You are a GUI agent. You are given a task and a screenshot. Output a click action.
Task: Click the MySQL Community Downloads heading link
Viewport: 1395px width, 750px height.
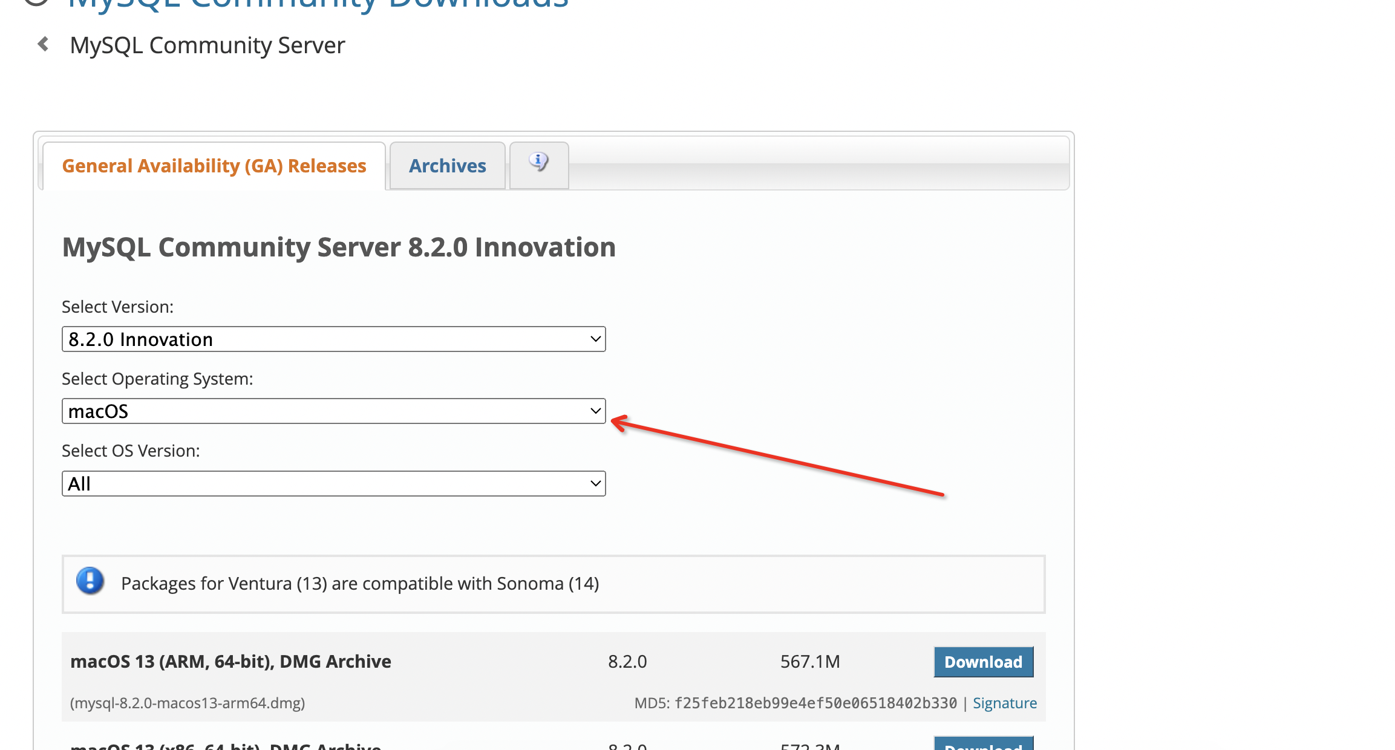[x=318, y=4]
